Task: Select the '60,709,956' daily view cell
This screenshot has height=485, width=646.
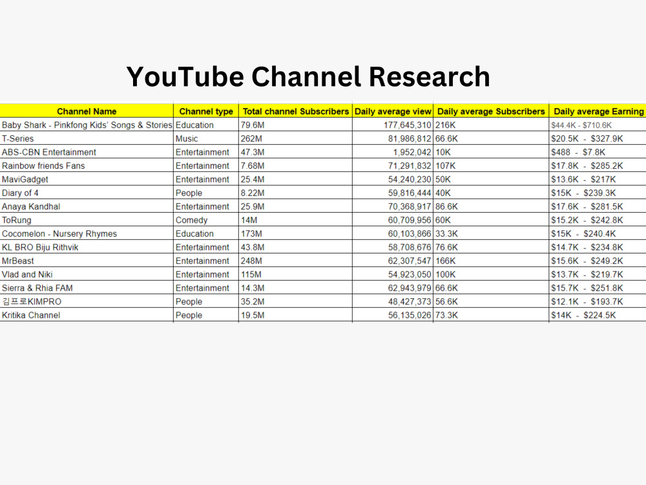Action: pyautogui.click(x=393, y=221)
